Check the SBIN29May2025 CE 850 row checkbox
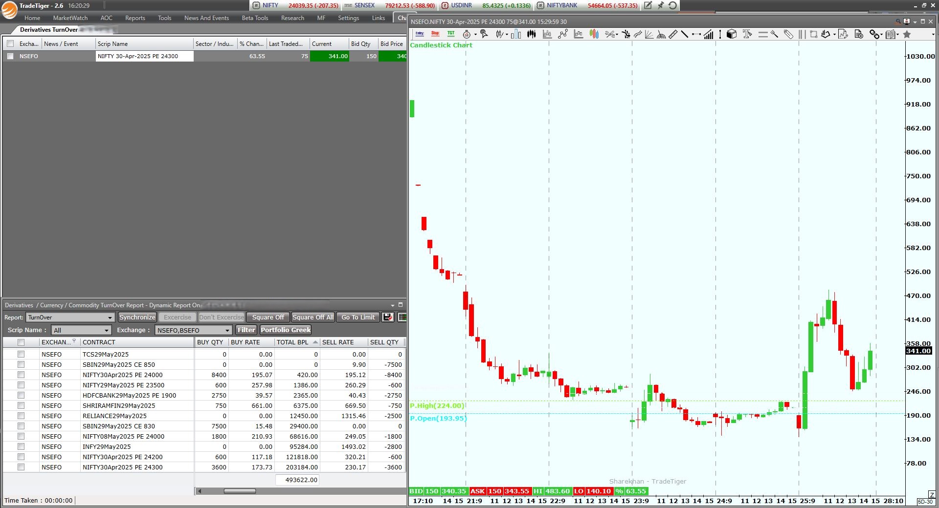Viewport: 939px width, 508px height. tap(21, 364)
